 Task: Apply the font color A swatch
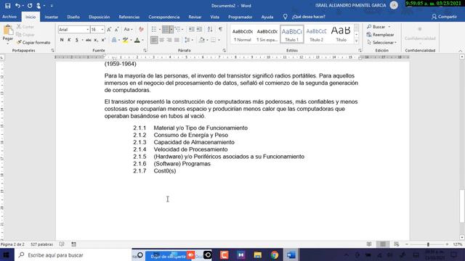[x=137, y=40]
